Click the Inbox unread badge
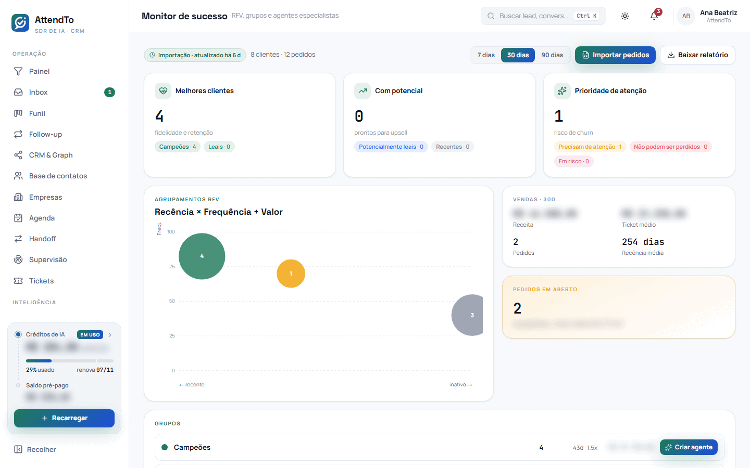Screen dimensions: 750x468 point(109,92)
